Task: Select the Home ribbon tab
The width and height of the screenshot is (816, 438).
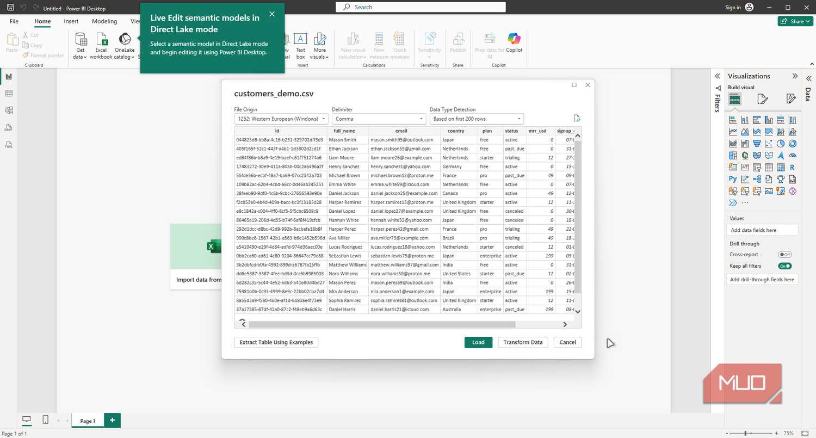Action: 42,21
